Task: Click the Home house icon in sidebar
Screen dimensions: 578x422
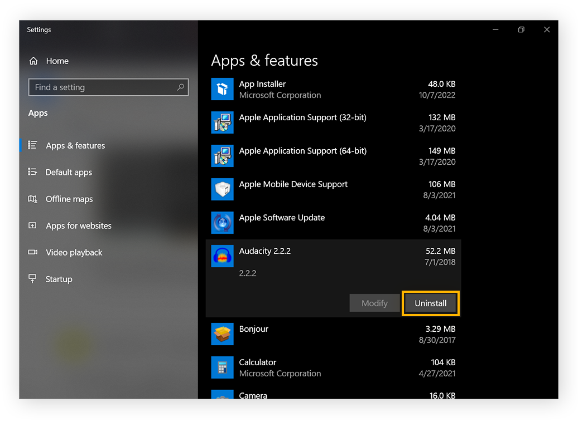Action: click(32, 61)
